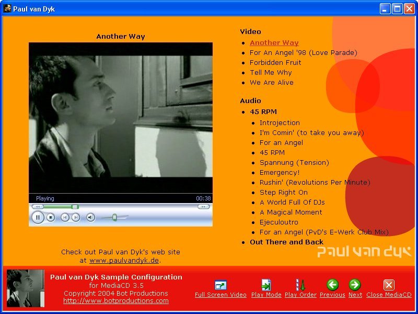418x314 pixels.
Task: Click the Previous text link
Action: click(x=332, y=295)
